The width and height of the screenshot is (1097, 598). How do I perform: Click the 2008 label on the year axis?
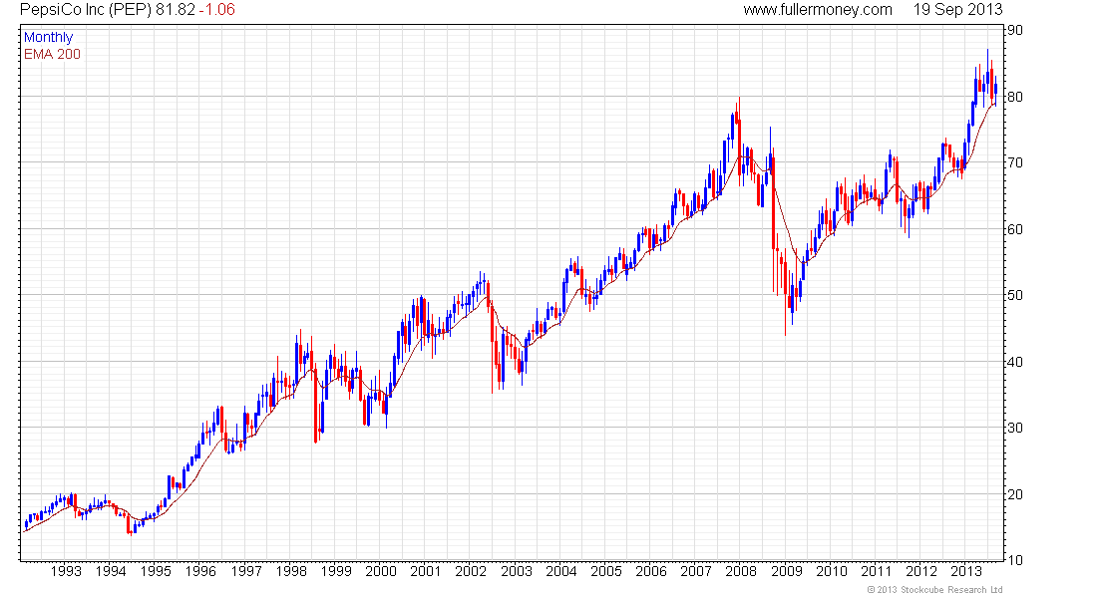pos(741,571)
